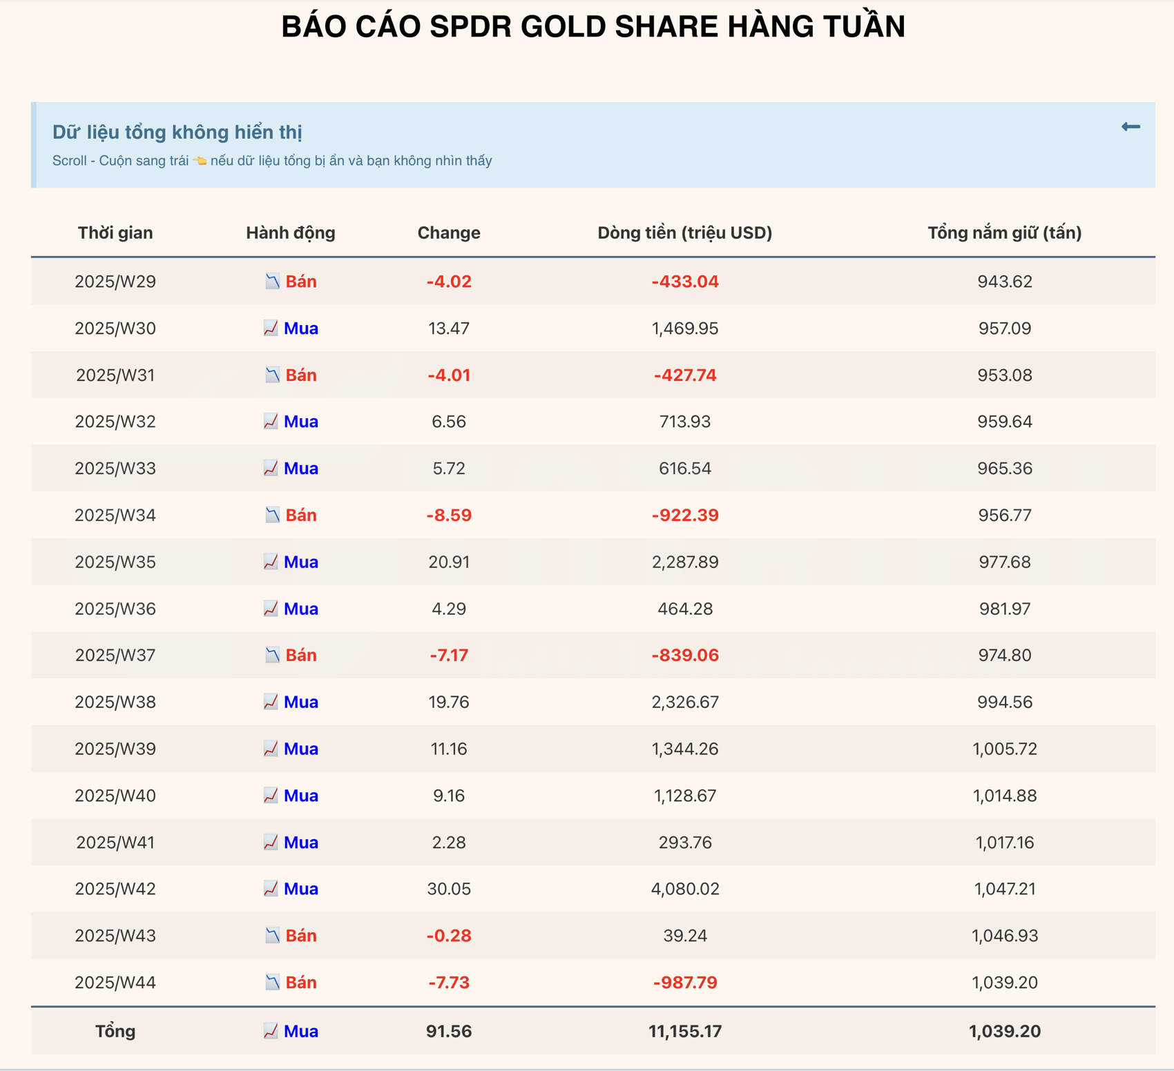Click the chart-decreasing icon on row 2025/W44
This screenshot has height=1071, width=1174.
coord(272,982)
